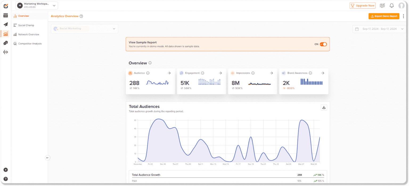Select the Social Listening waveform icon
The height and width of the screenshot is (186, 409).
(6, 52)
